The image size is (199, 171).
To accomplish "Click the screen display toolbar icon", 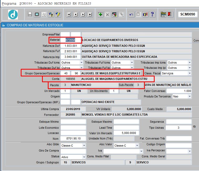I will tap(37, 14).
